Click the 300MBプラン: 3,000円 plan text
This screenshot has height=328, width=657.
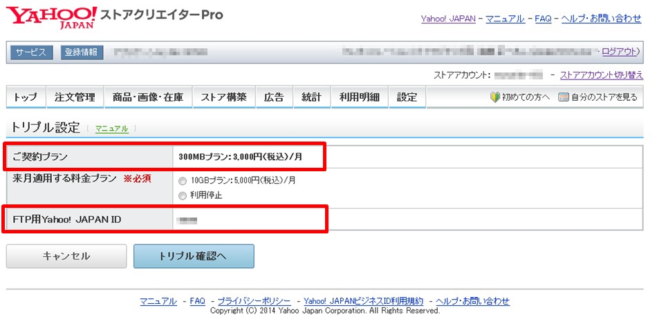[x=240, y=157]
